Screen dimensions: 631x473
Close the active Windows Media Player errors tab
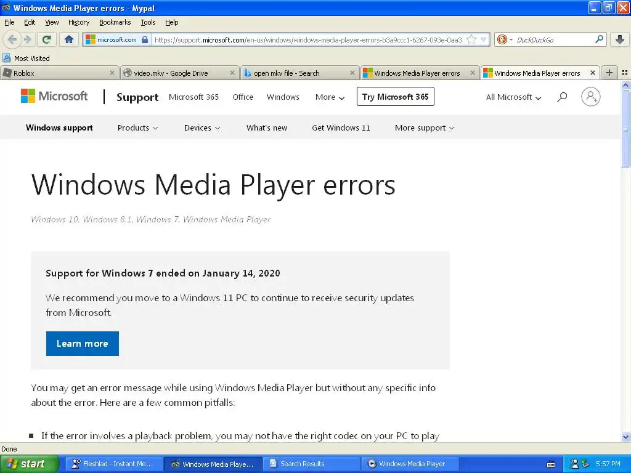pos(592,73)
